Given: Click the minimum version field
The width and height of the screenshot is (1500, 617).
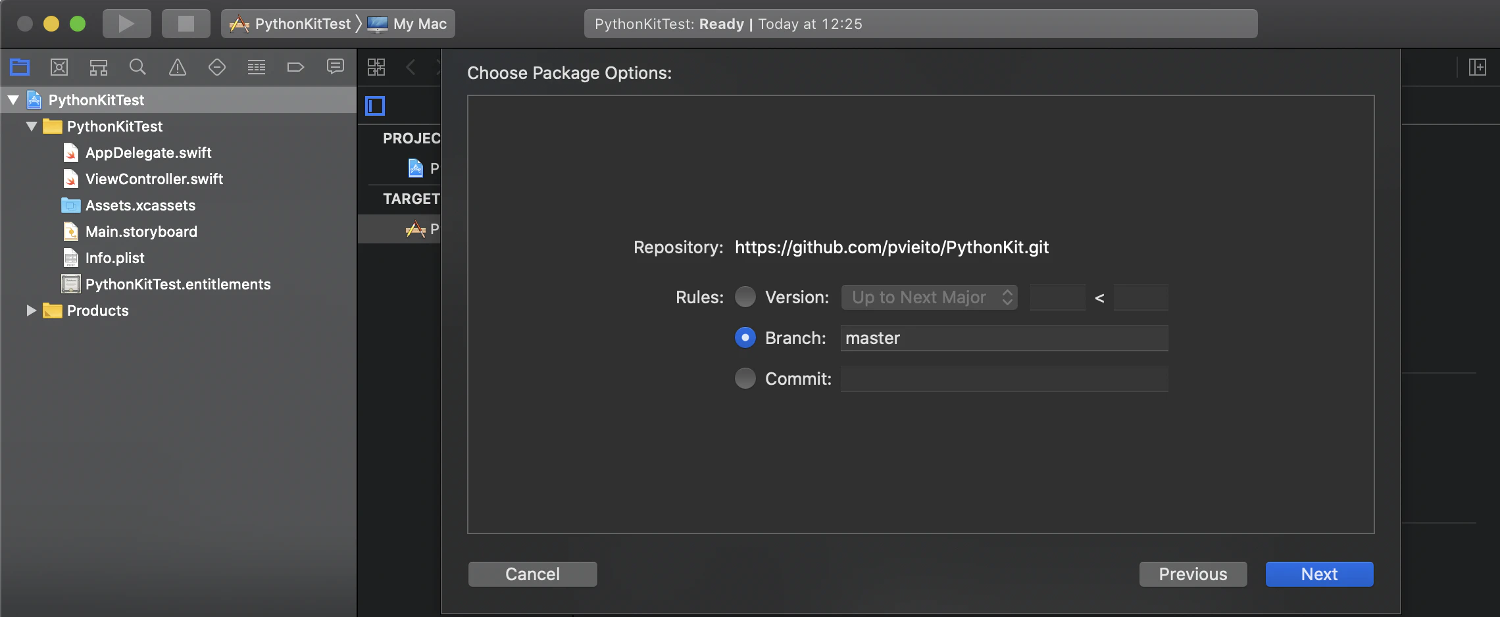Looking at the screenshot, I should pyautogui.click(x=1058, y=297).
